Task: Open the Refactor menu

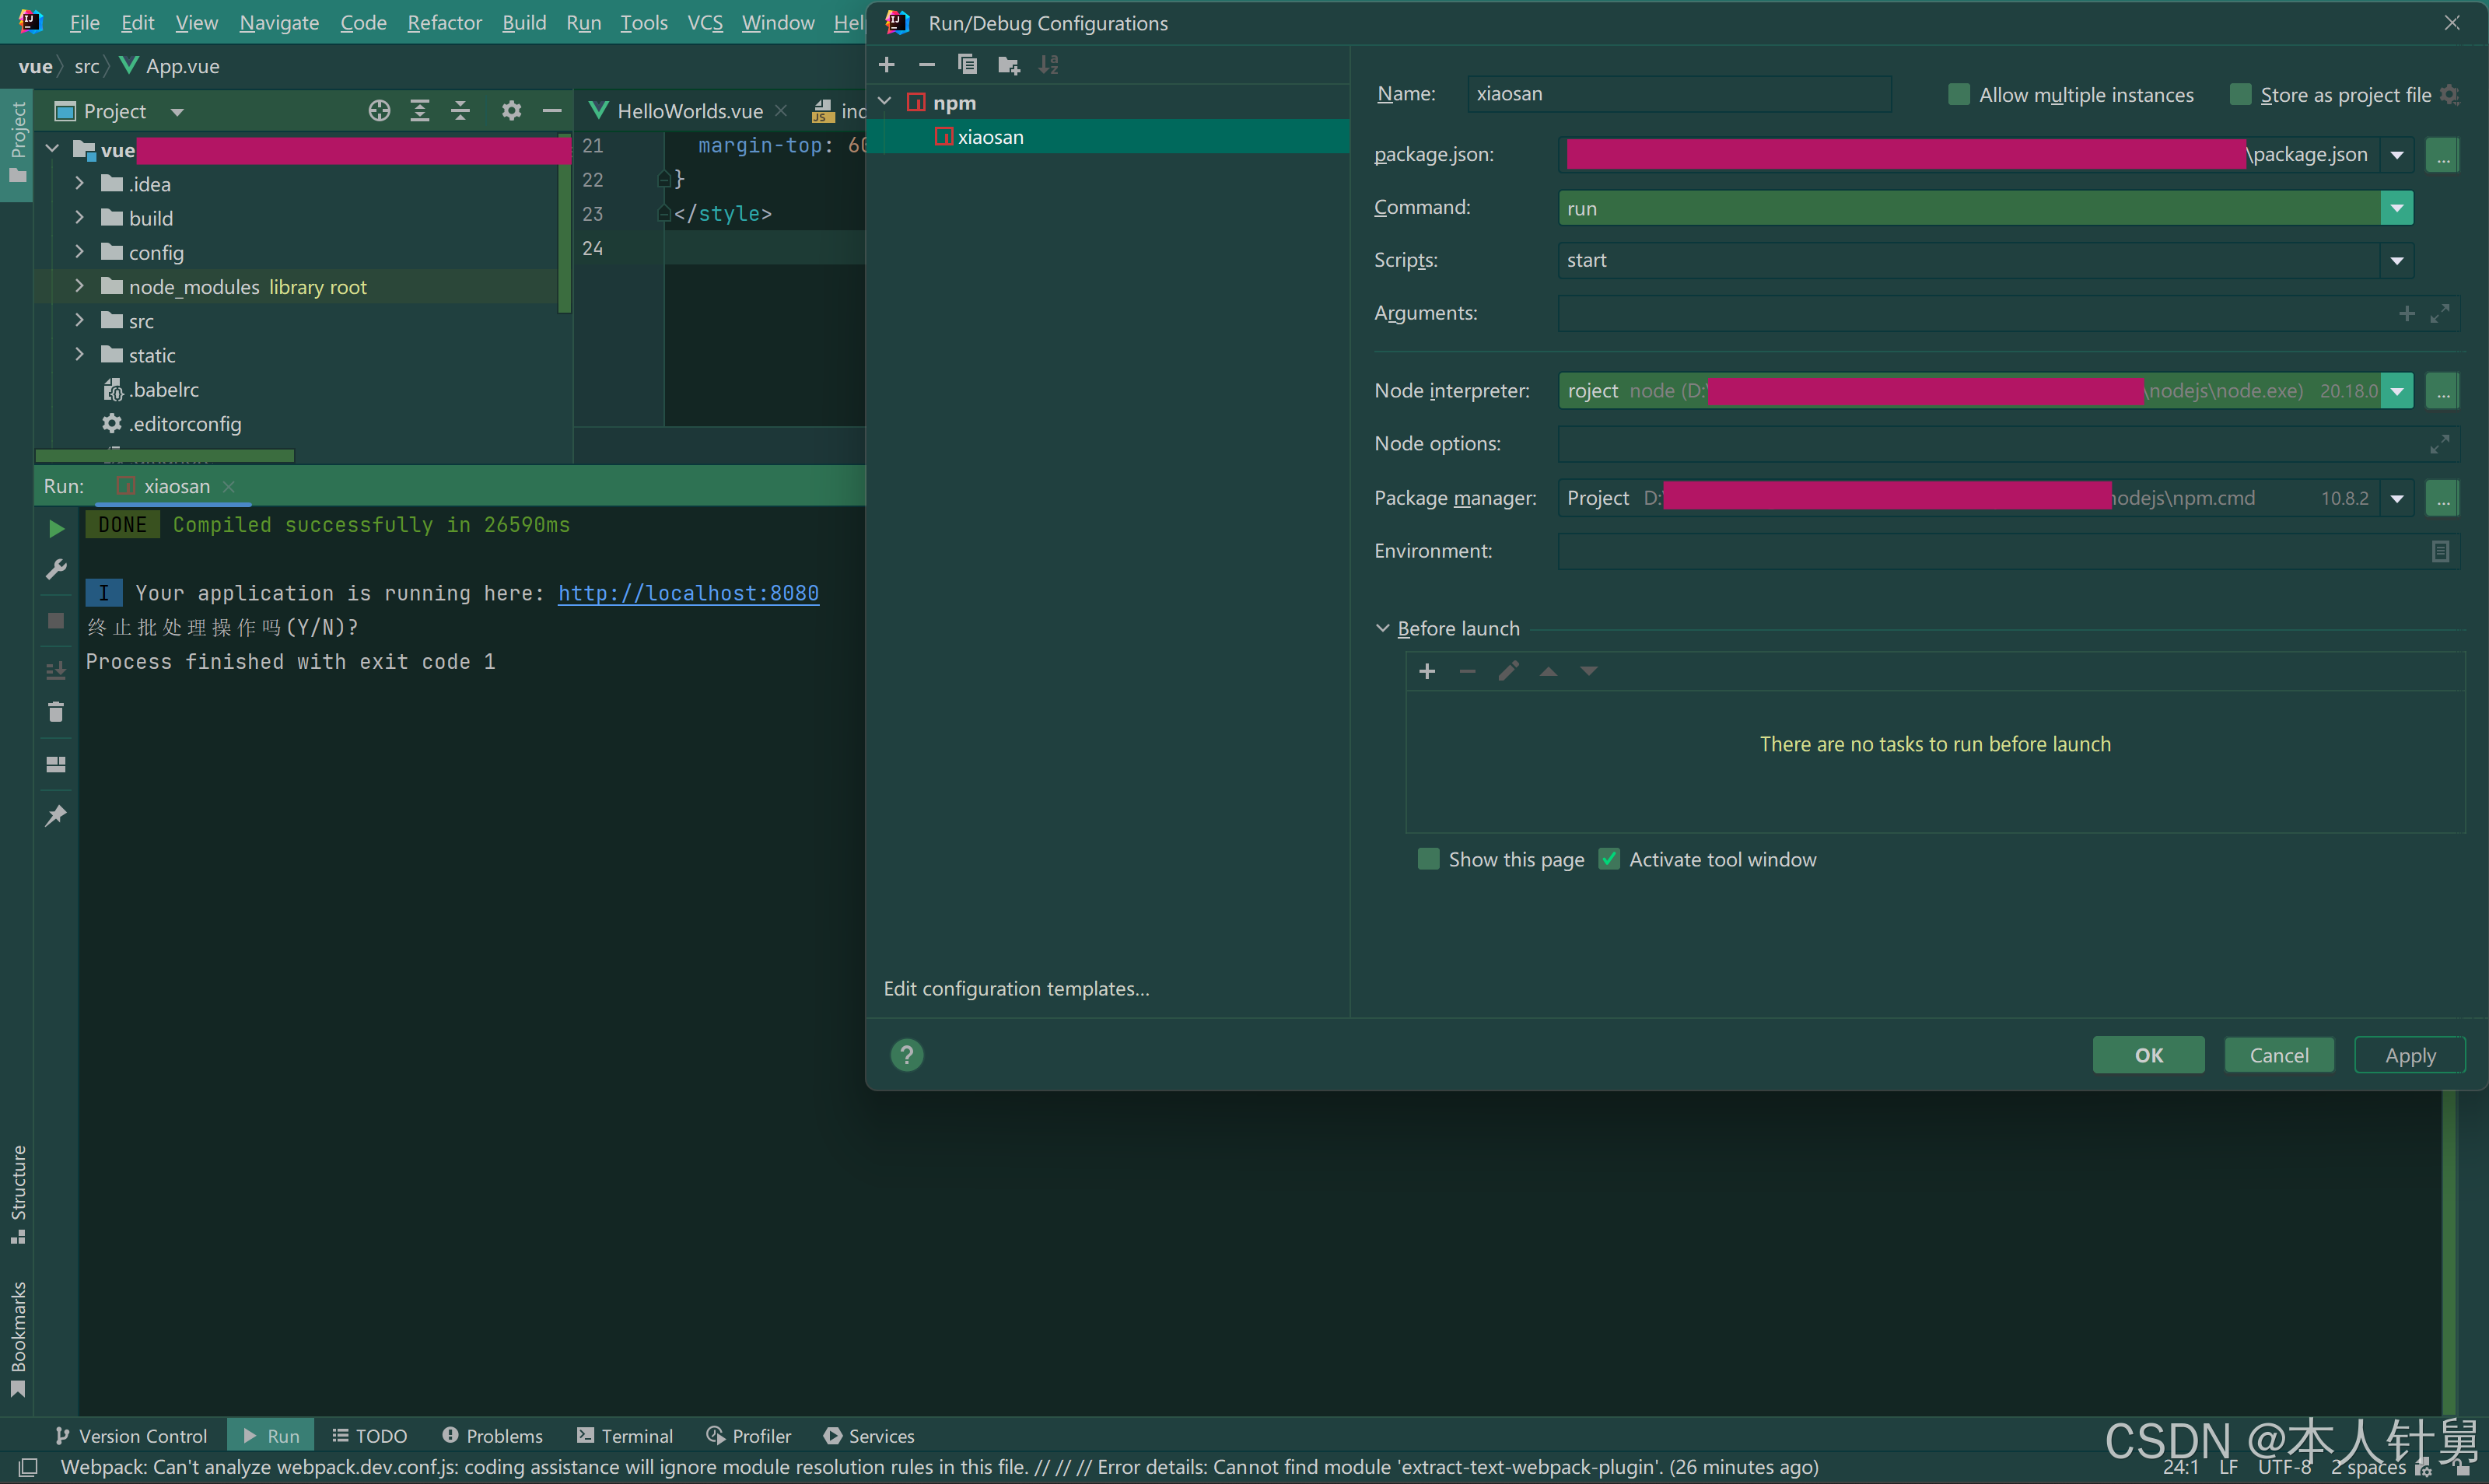Action: pos(444,22)
